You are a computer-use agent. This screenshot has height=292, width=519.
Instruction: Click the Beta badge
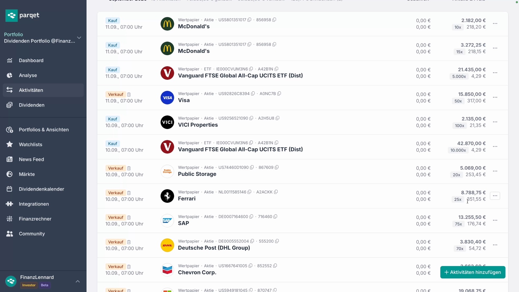click(x=44, y=285)
